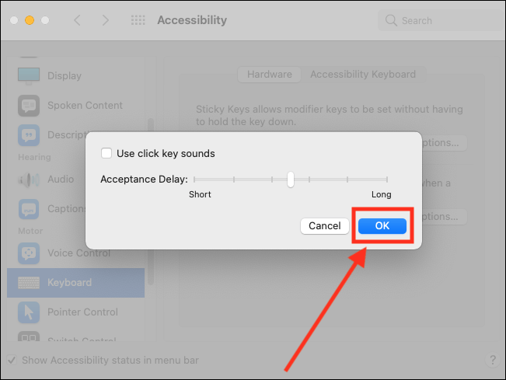Open the Captions icon in sidebar
This screenshot has width=506, height=380.
point(29,209)
